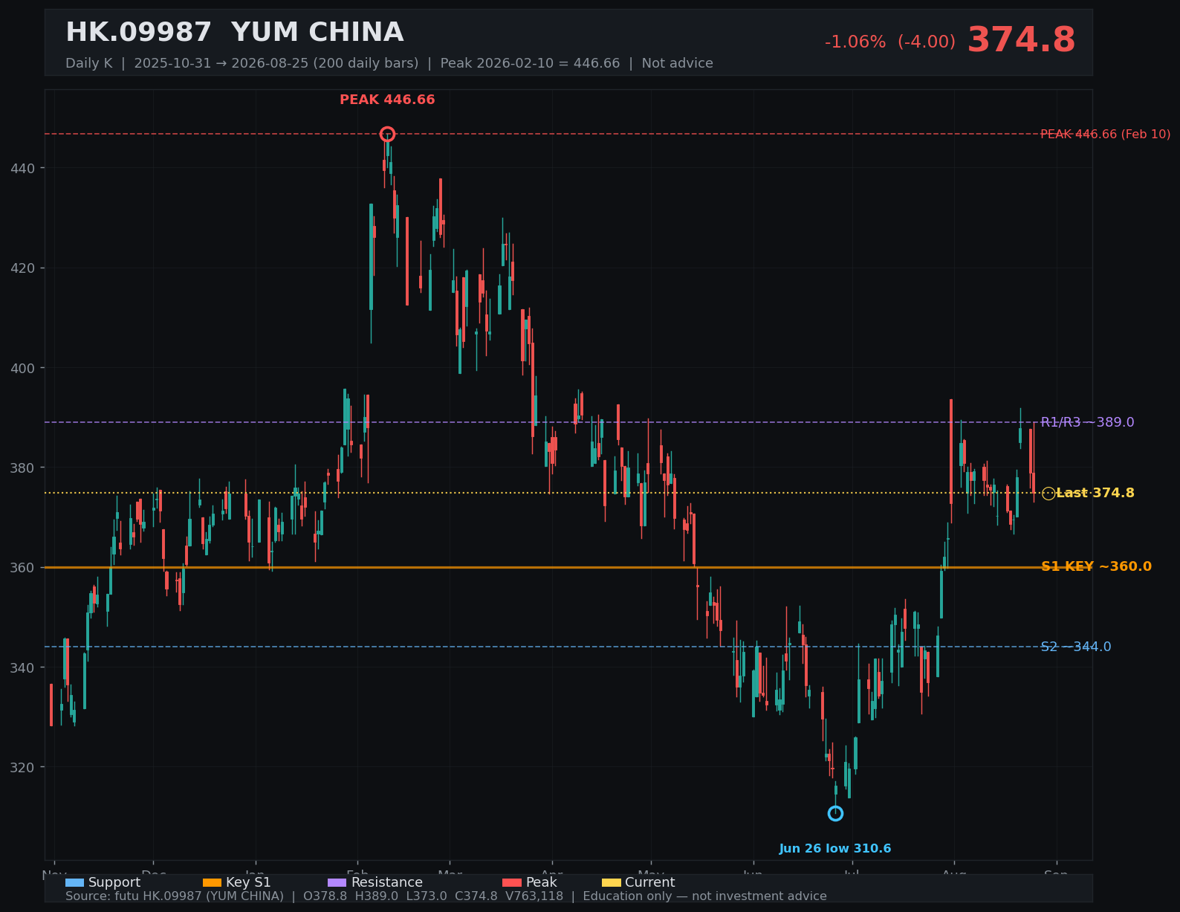Viewport: 1180px width, 912px height.
Task: Click the Last 374.8 label
Action: click(1095, 493)
